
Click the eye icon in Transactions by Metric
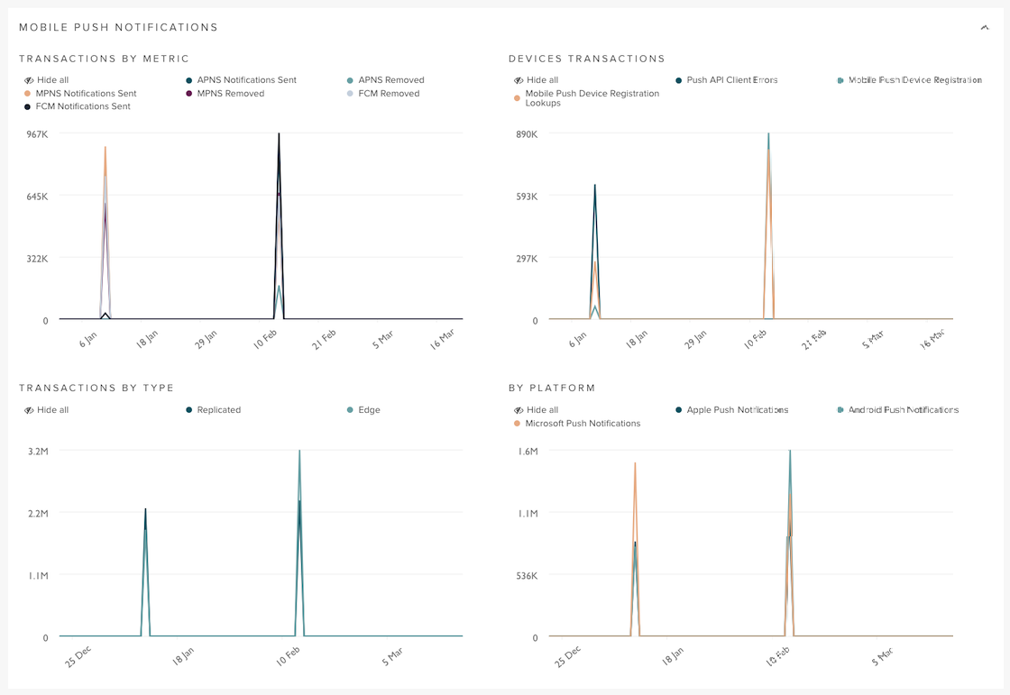point(29,80)
